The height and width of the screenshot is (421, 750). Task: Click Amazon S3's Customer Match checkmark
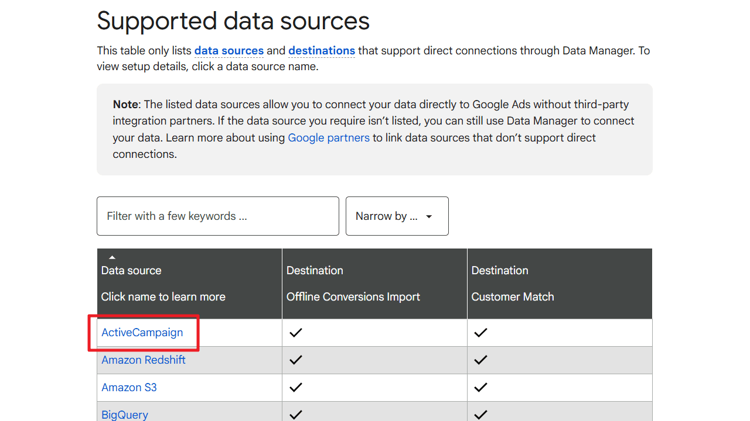480,388
